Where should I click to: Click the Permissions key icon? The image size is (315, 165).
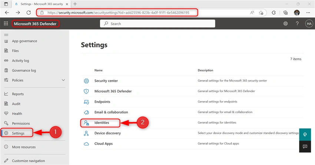coord(6,123)
